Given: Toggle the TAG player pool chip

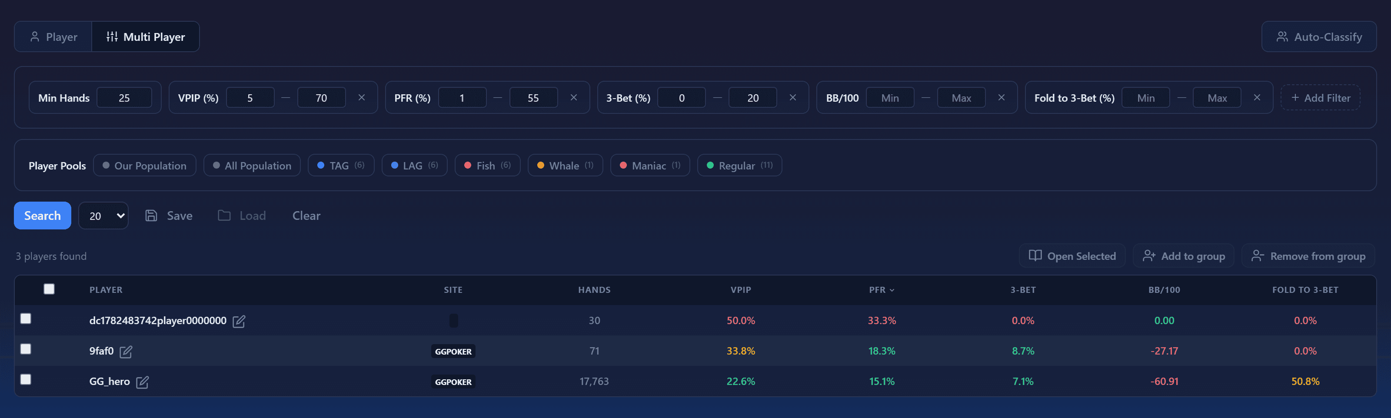Looking at the screenshot, I should point(341,165).
